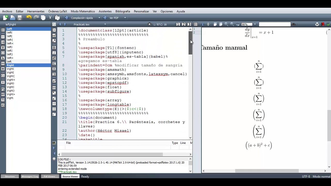Screen dimensions: 331x186
Task: Click the File column header in messages
Action: [x=68, y=143]
